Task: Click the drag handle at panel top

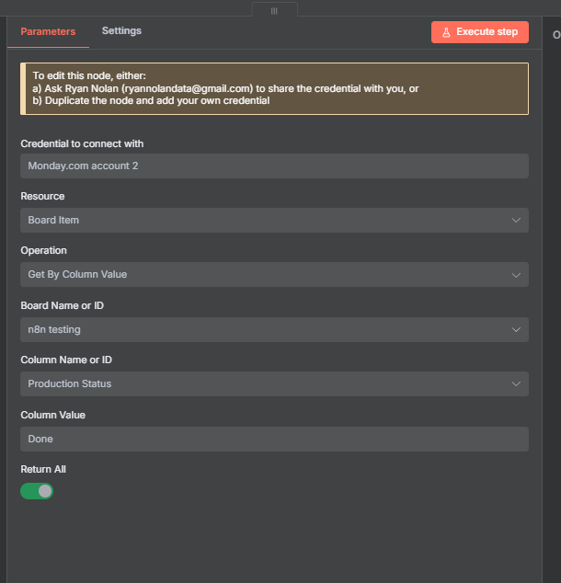Action: (x=274, y=10)
